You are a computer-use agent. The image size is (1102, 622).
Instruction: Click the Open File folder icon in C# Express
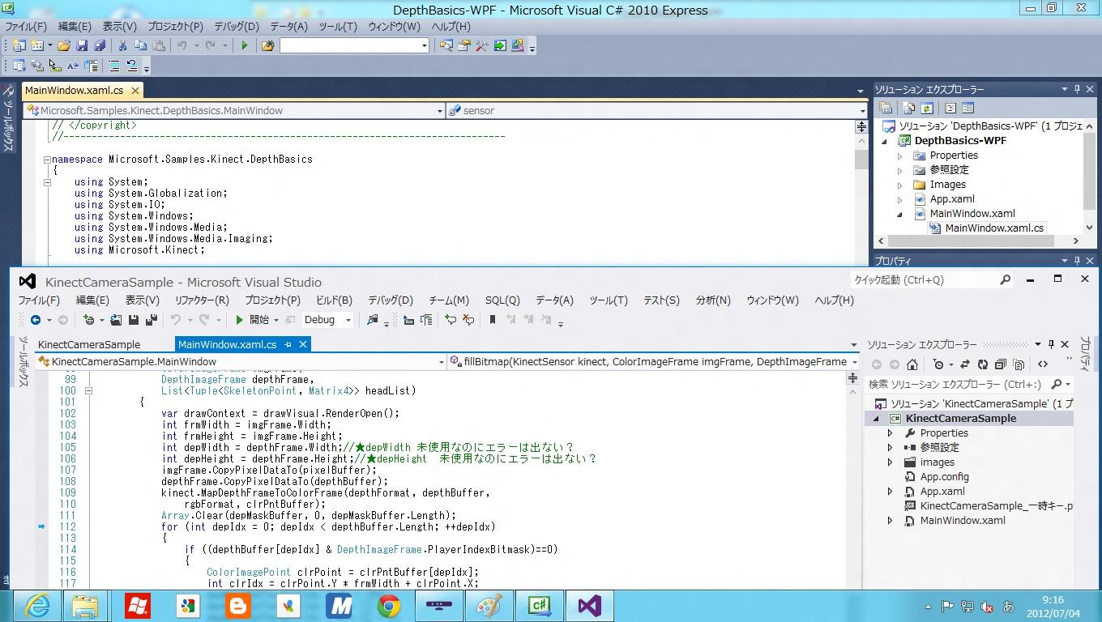pos(63,46)
